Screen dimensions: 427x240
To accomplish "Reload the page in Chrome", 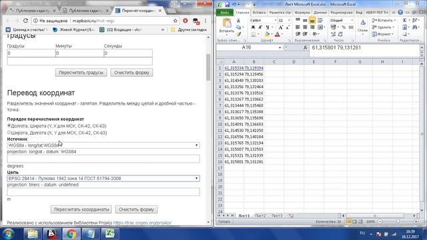I will 25,21.
